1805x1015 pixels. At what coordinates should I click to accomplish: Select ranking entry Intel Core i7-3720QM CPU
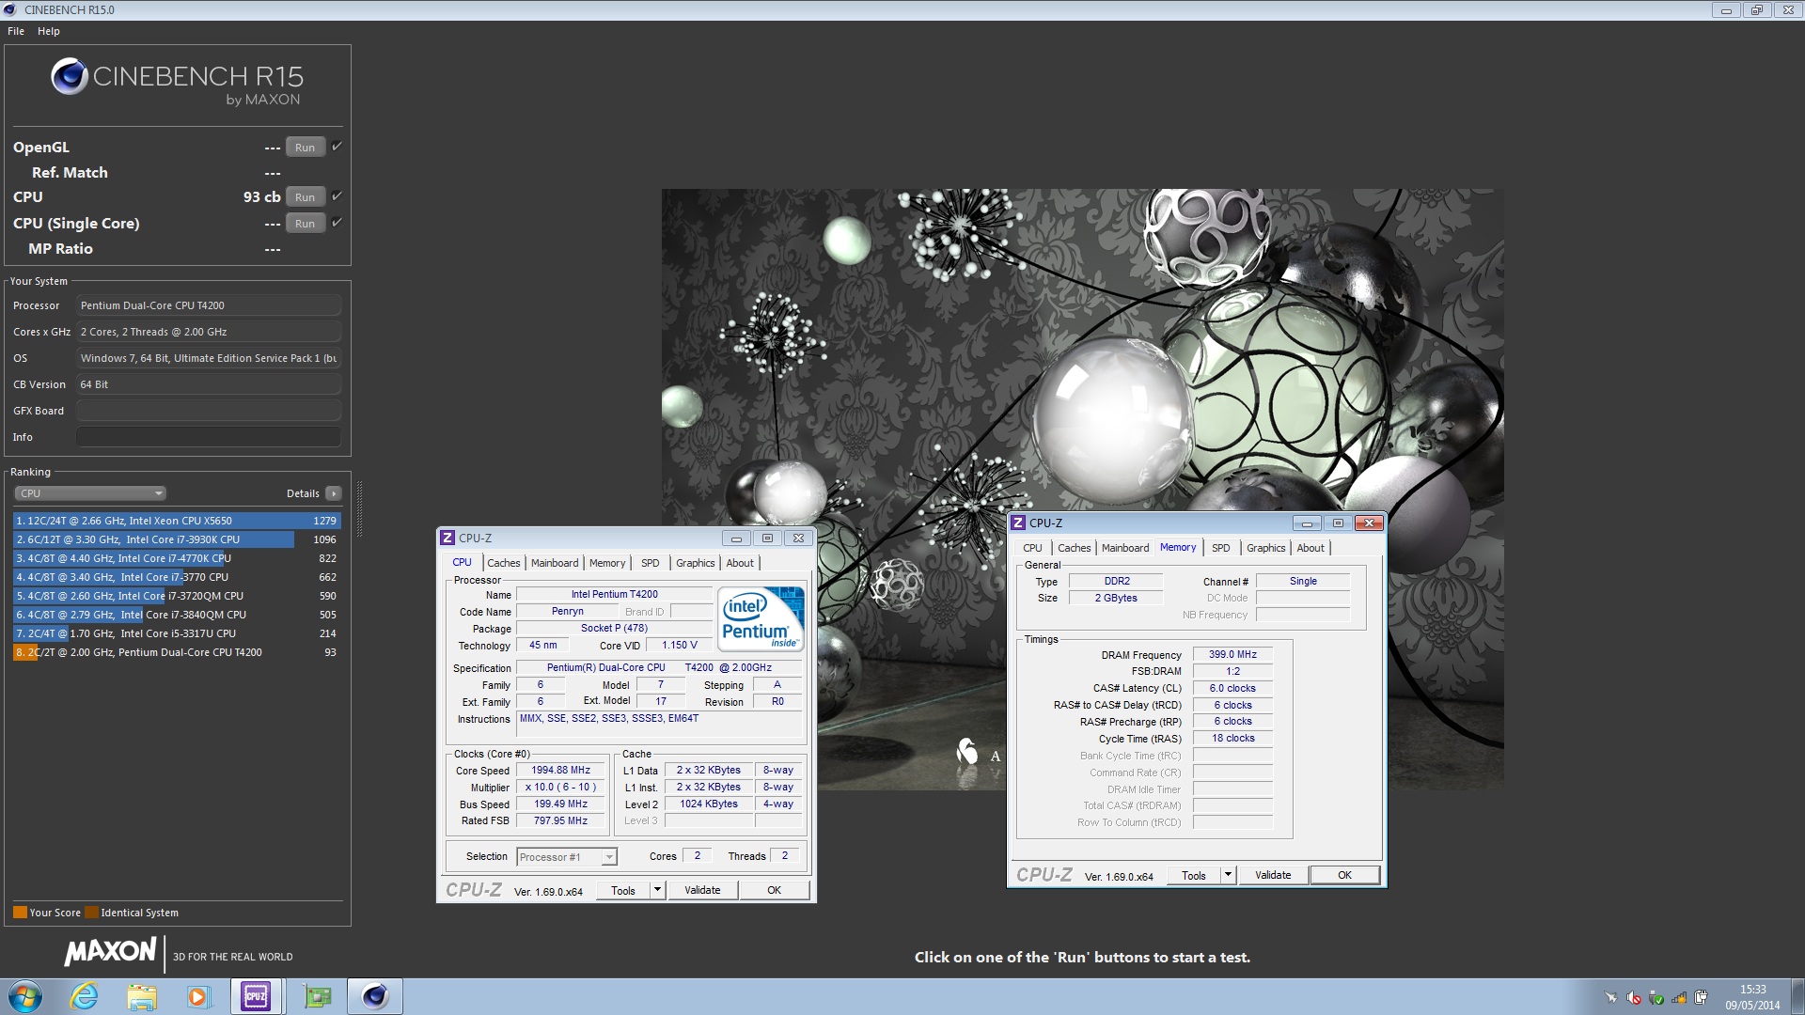(177, 596)
